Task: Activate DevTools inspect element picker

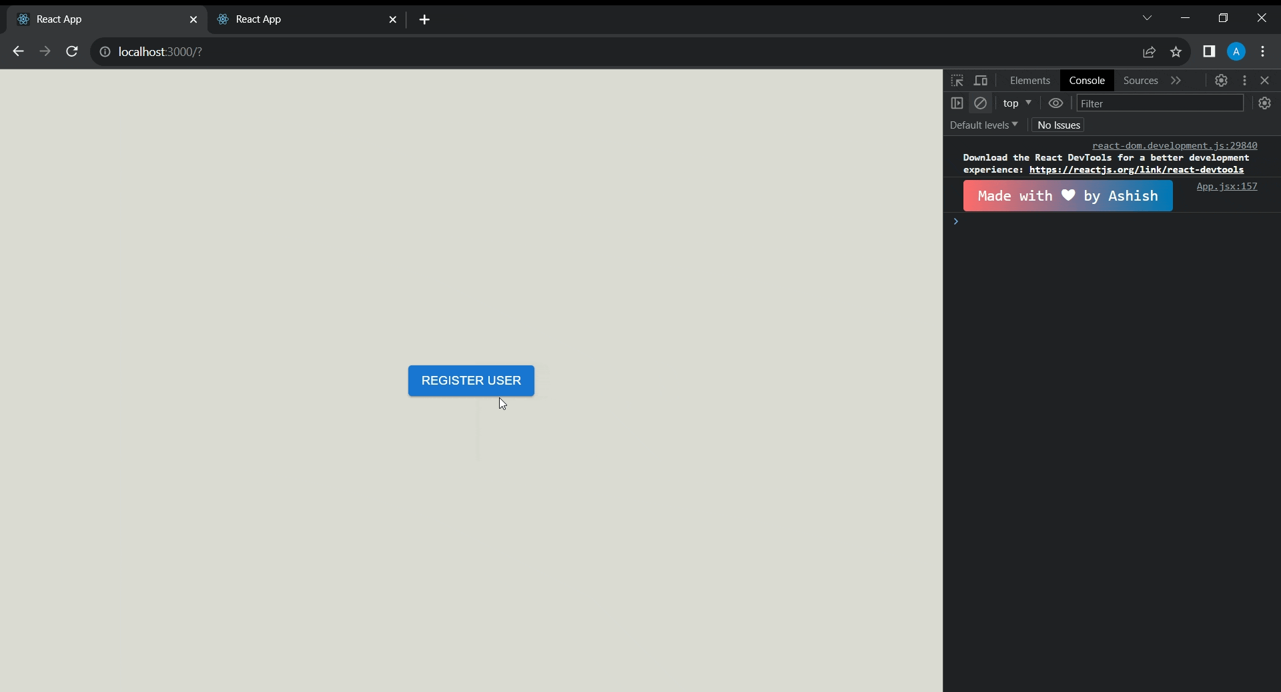Action: (957, 81)
